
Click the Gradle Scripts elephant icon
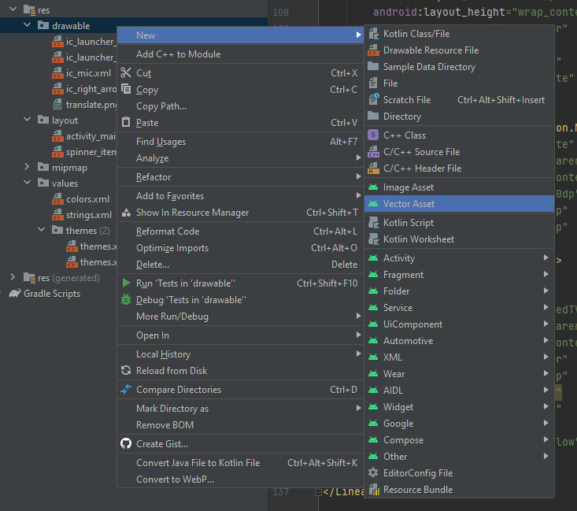click(15, 294)
